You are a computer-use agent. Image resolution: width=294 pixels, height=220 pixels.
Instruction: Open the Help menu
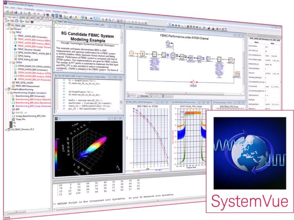[65, 12]
